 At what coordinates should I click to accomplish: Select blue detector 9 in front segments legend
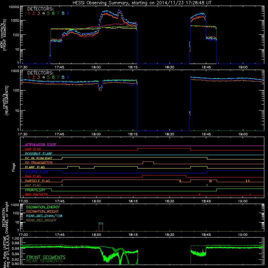pos(68,13)
